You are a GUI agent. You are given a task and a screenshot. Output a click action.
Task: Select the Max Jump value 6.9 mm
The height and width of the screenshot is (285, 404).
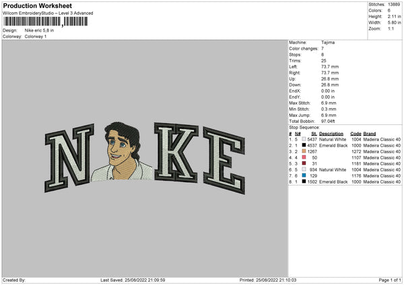pyautogui.click(x=329, y=115)
